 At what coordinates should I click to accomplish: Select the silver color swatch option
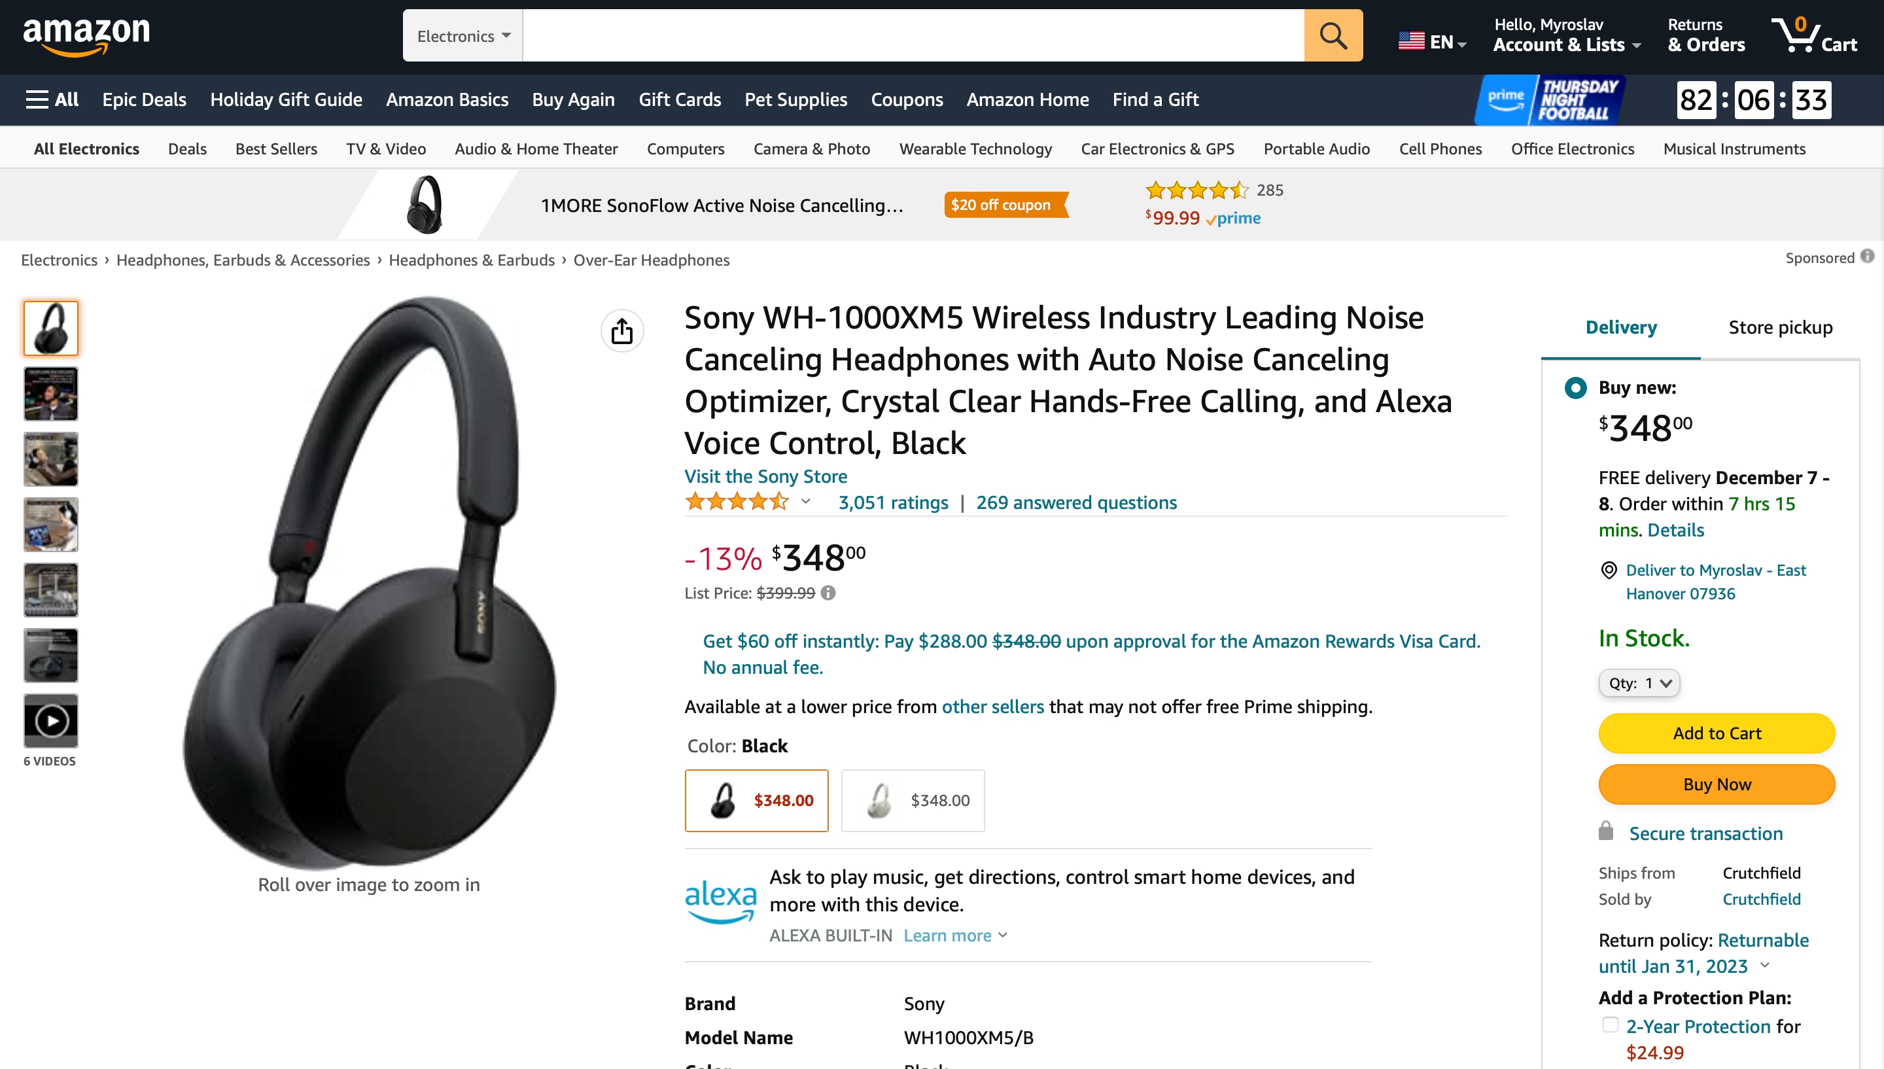(913, 800)
